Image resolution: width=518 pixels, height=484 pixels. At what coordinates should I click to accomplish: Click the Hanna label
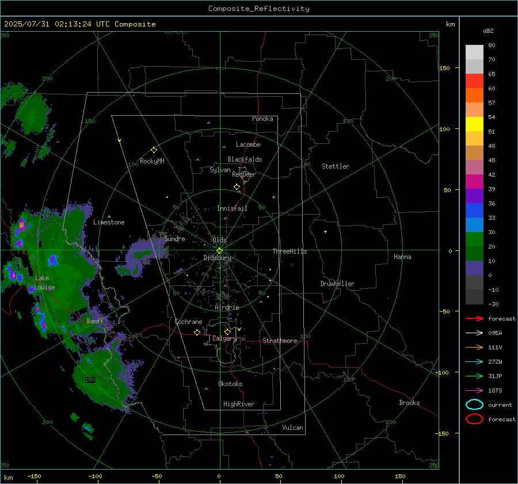pos(402,257)
